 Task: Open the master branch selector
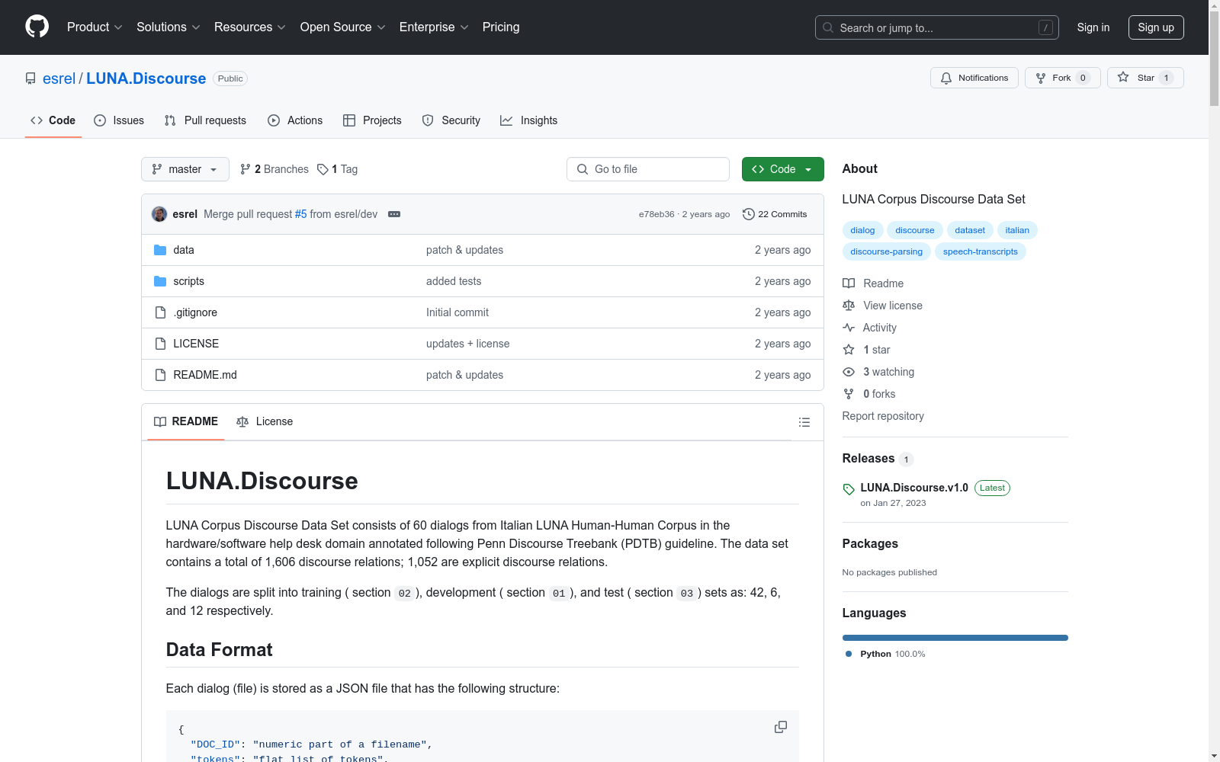click(185, 169)
